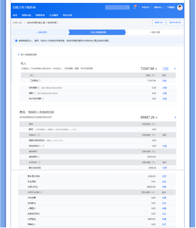Screen dimensions: 196x228
Task: Select the 16992.00 住房公积金 amount
Action: [x=151, y=187]
